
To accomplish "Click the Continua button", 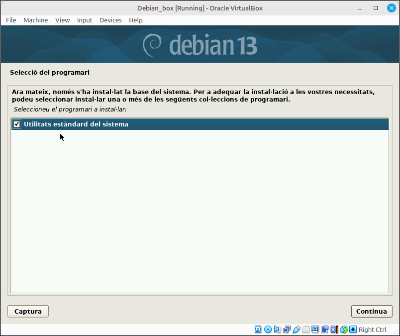I will coord(372,311).
